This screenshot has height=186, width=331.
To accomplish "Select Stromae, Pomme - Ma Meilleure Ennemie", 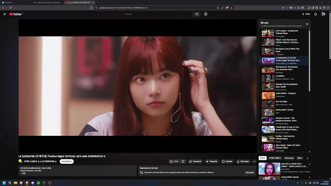I will [284, 120].
